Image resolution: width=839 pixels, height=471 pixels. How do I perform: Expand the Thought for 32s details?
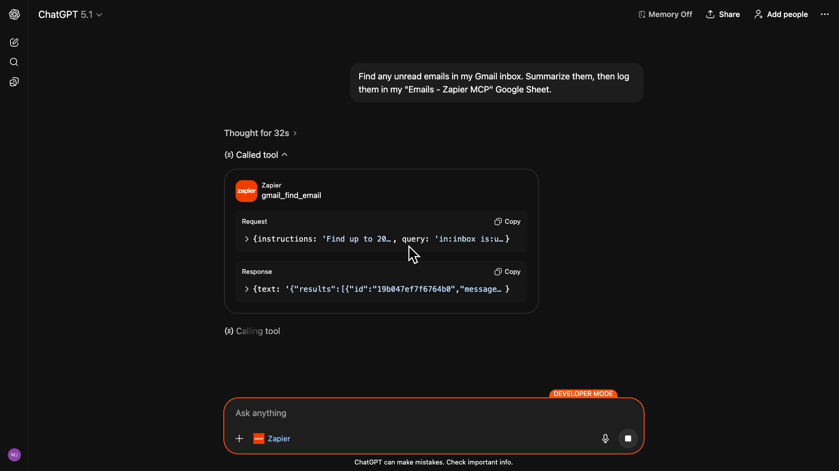(x=260, y=133)
